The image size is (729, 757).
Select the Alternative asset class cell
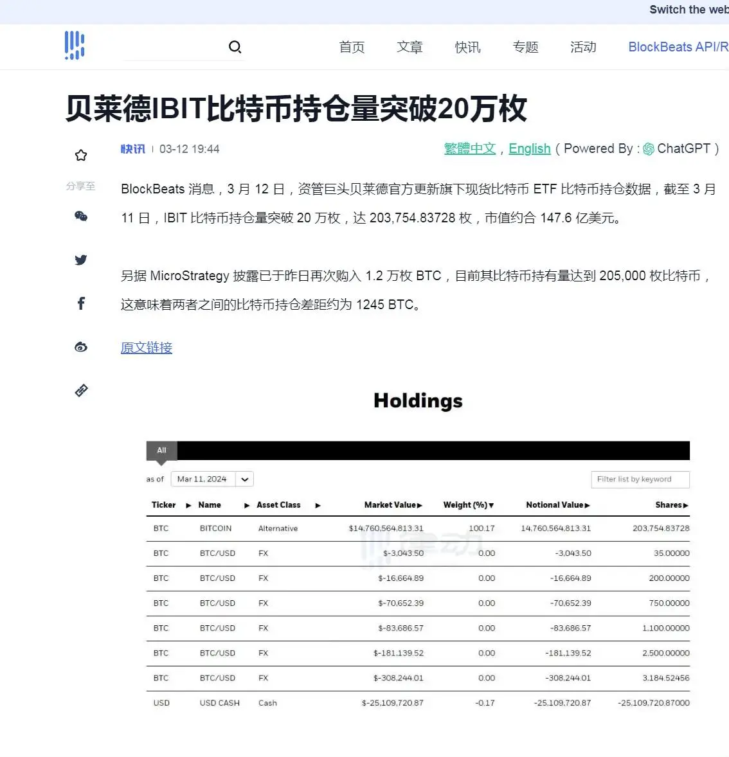[278, 528]
